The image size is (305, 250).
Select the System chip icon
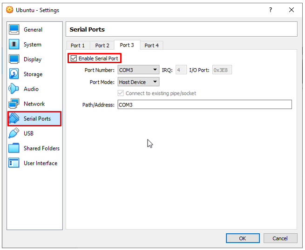14,44
